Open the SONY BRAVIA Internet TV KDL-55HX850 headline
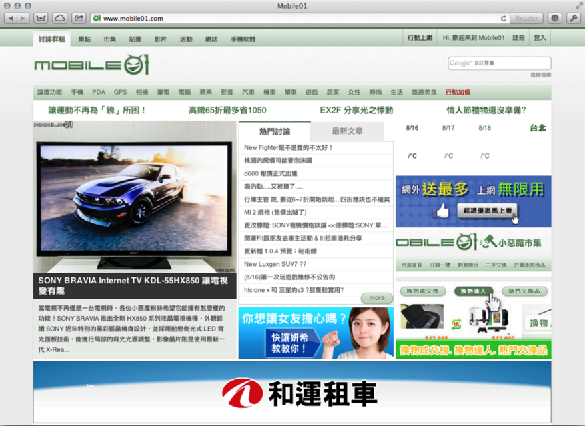 pos(135,285)
